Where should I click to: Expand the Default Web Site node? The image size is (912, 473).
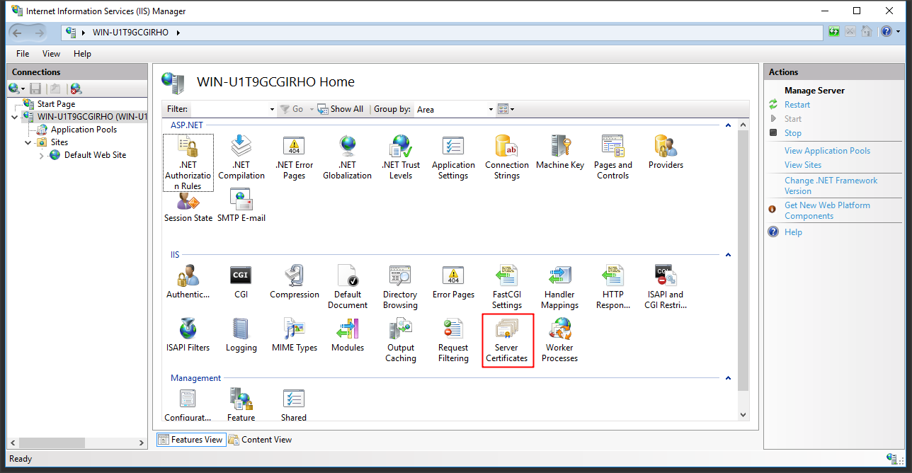click(x=42, y=156)
